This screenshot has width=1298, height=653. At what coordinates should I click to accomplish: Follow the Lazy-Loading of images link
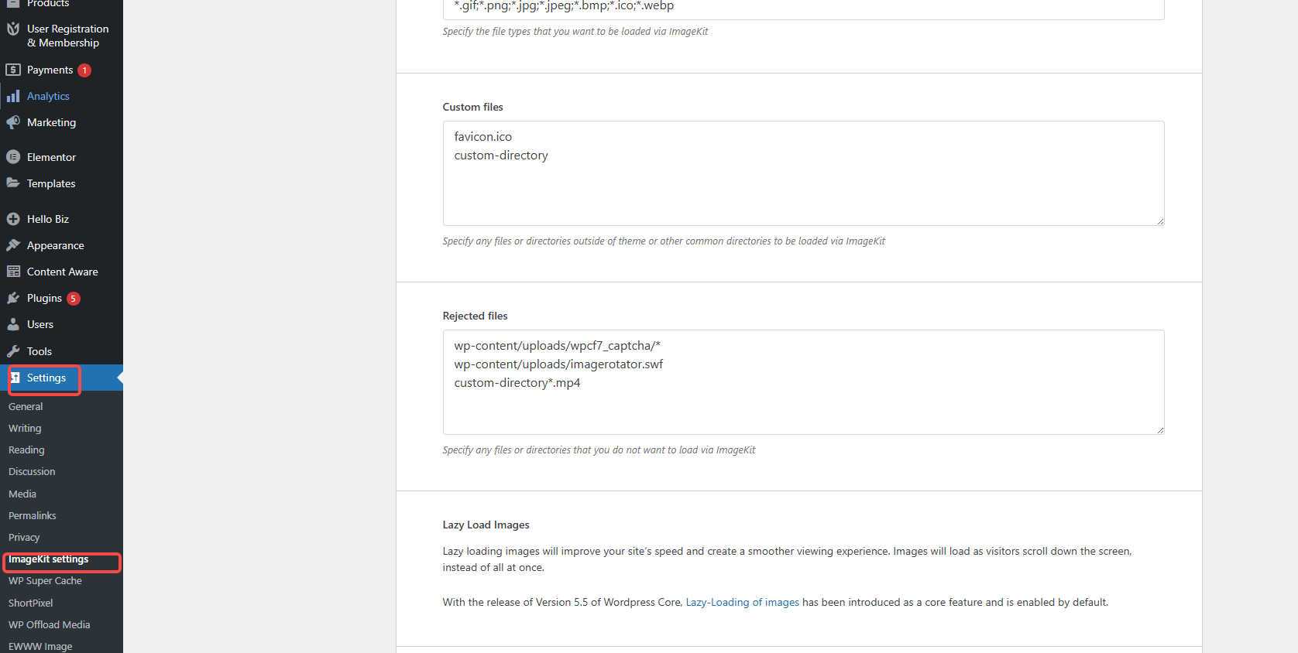click(x=742, y=603)
